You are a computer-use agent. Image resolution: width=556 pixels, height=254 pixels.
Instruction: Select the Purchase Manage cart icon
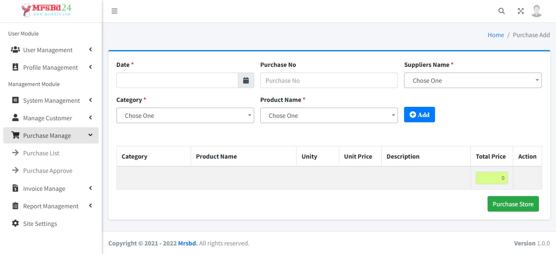click(x=15, y=135)
